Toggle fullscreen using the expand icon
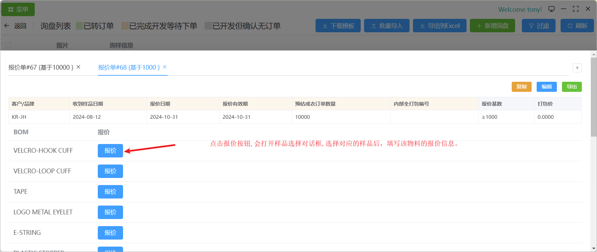The width and height of the screenshot is (597, 252). [x=576, y=9]
